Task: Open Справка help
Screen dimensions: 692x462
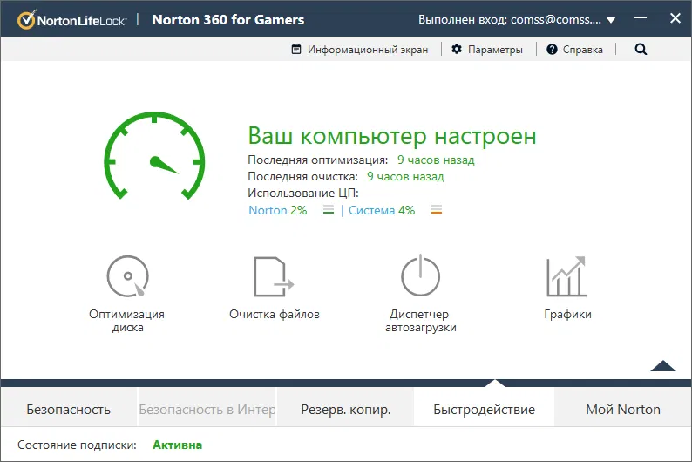Action: coord(582,50)
